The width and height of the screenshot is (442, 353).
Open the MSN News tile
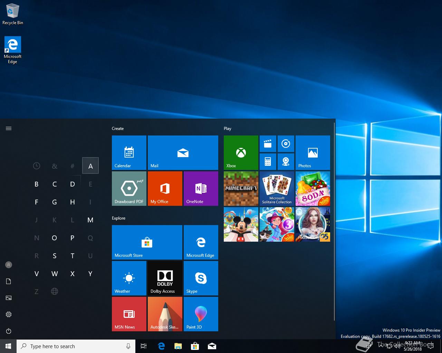(129, 314)
